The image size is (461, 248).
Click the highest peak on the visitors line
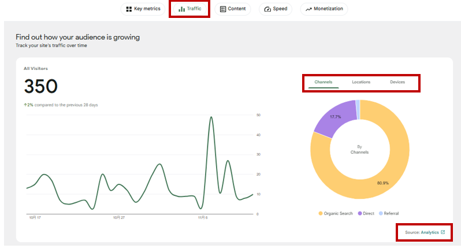point(211,117)
